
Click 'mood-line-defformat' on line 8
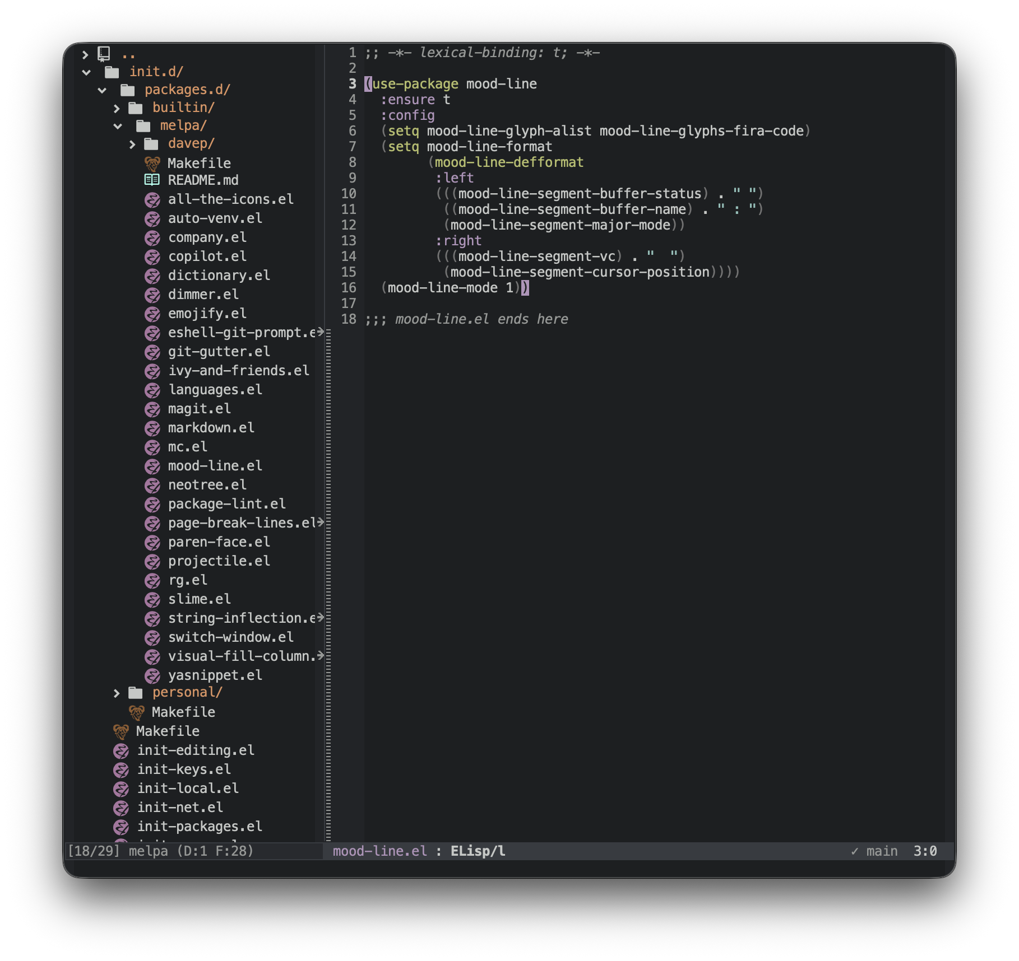coord(509,162)
